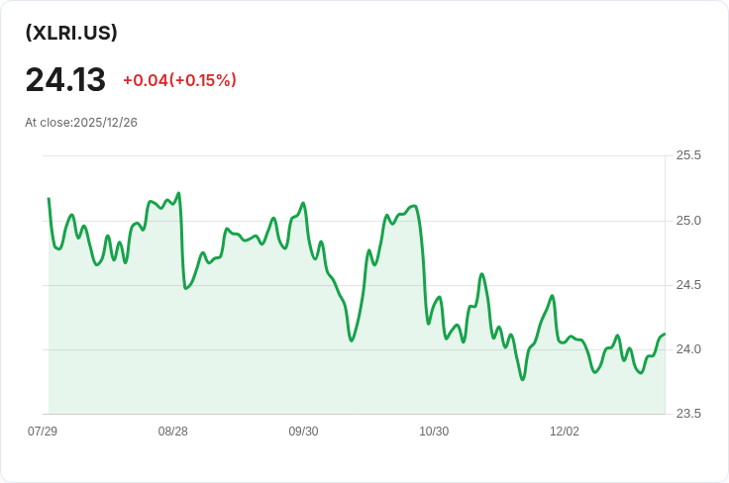Click the +0.04(+0.15%) price change text

click(179, 80)
